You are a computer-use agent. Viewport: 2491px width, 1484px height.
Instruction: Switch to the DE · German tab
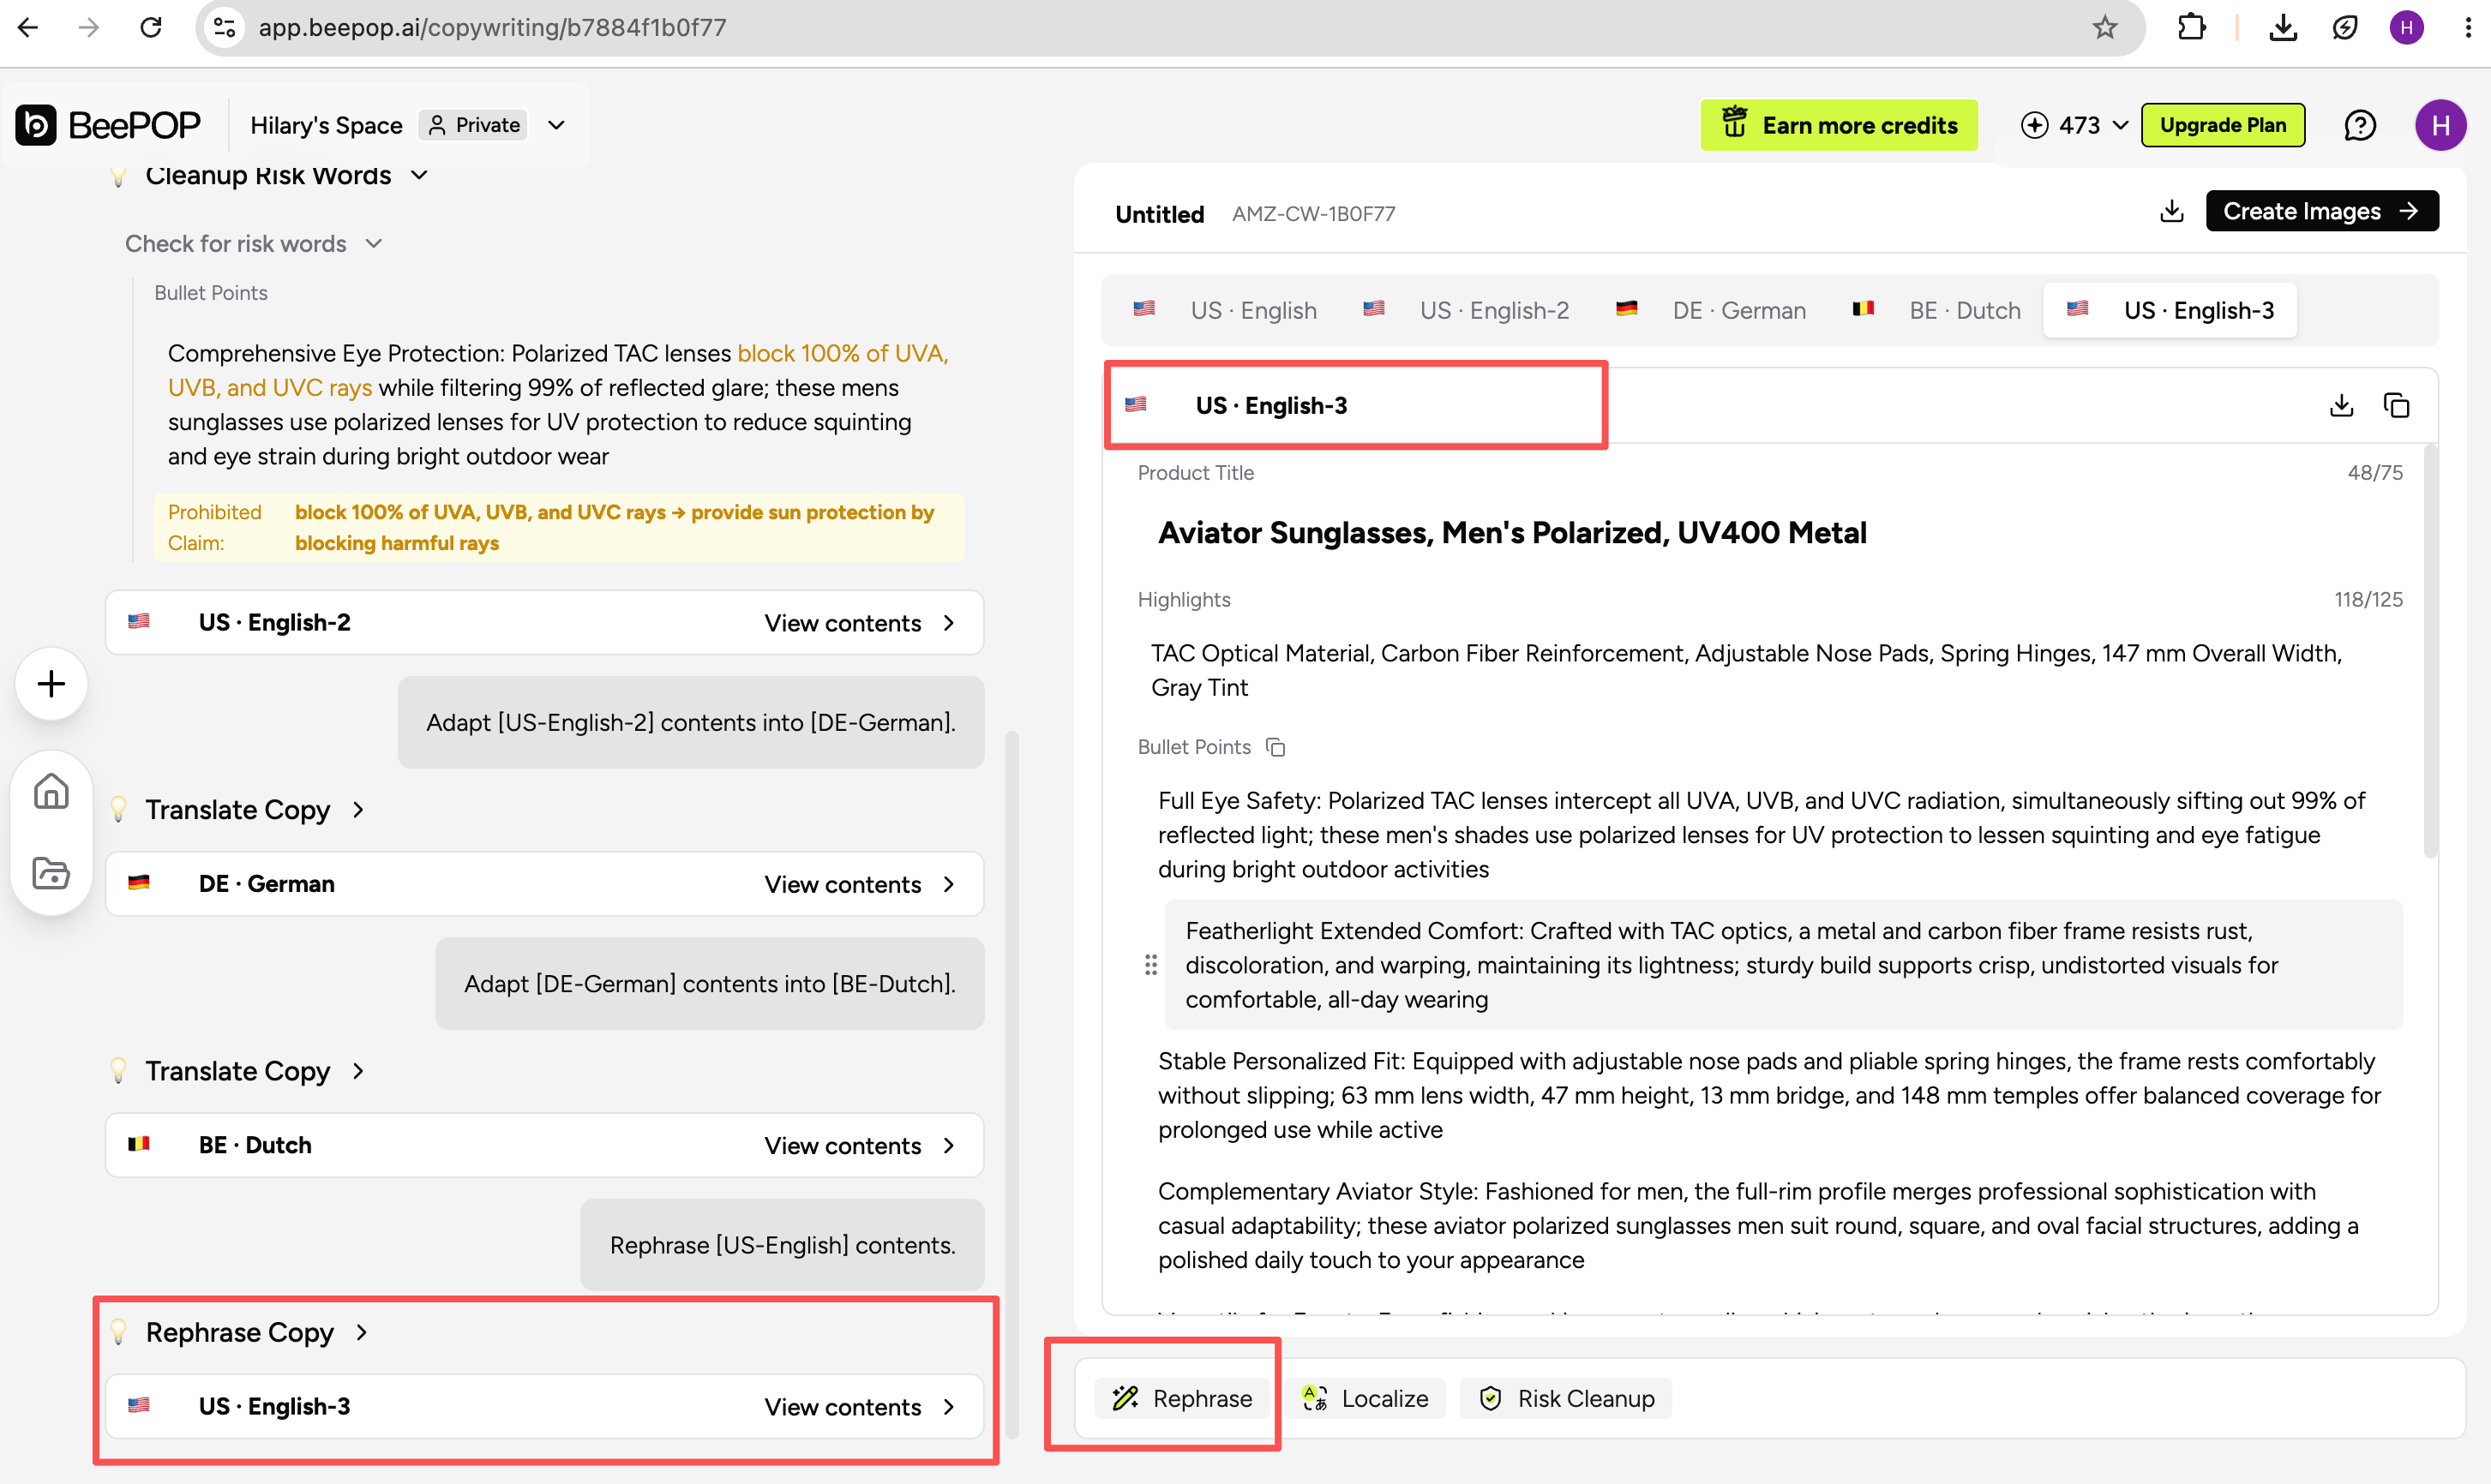[1712, 310]
